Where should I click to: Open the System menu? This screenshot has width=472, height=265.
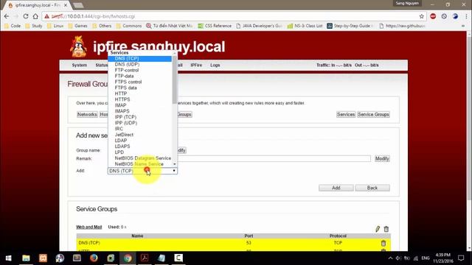click(79, 66)
